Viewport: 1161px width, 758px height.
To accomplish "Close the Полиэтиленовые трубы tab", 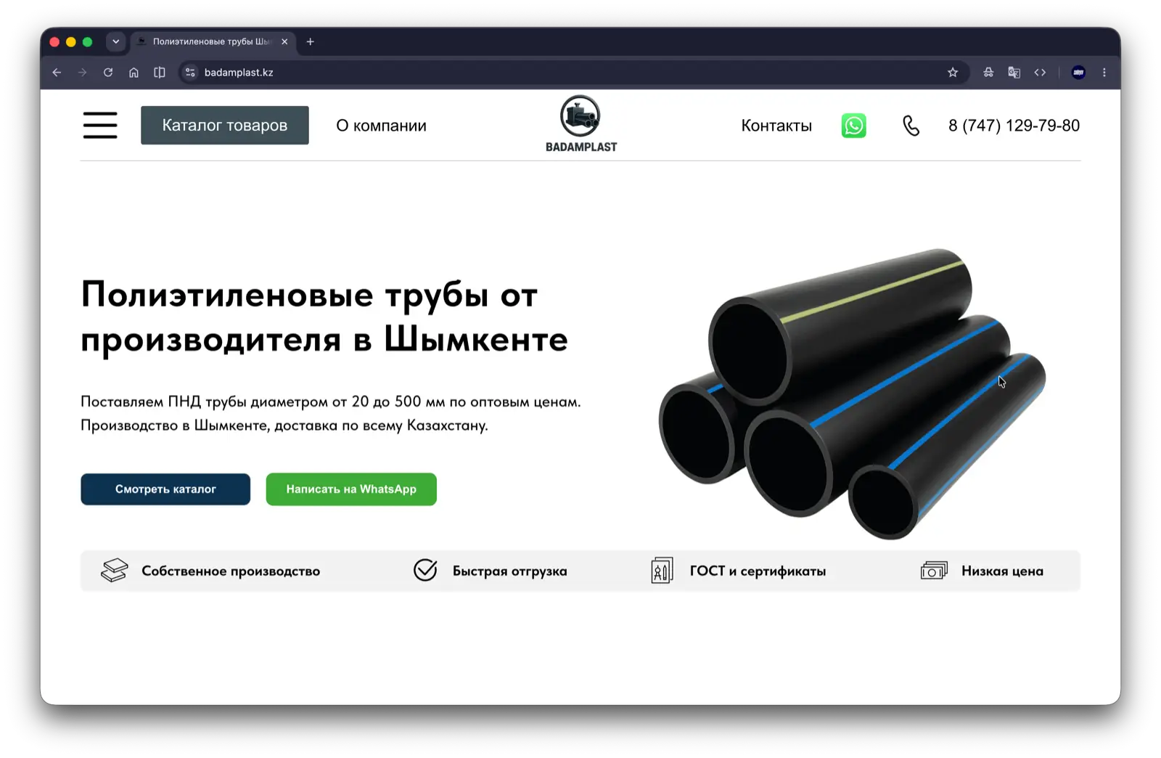I will pos(284,41).
